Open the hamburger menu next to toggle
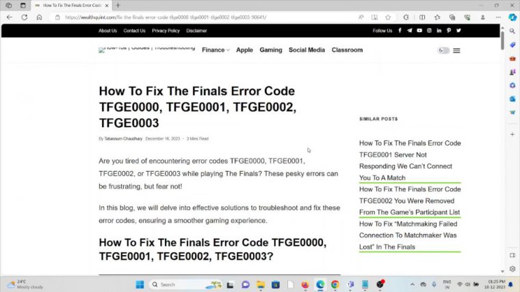Screen dimensions: 520x292 [x=456, y=51]
